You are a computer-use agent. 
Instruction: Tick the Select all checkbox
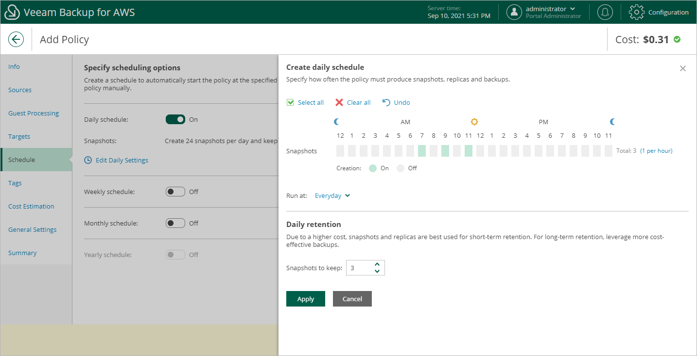(290, 102)
